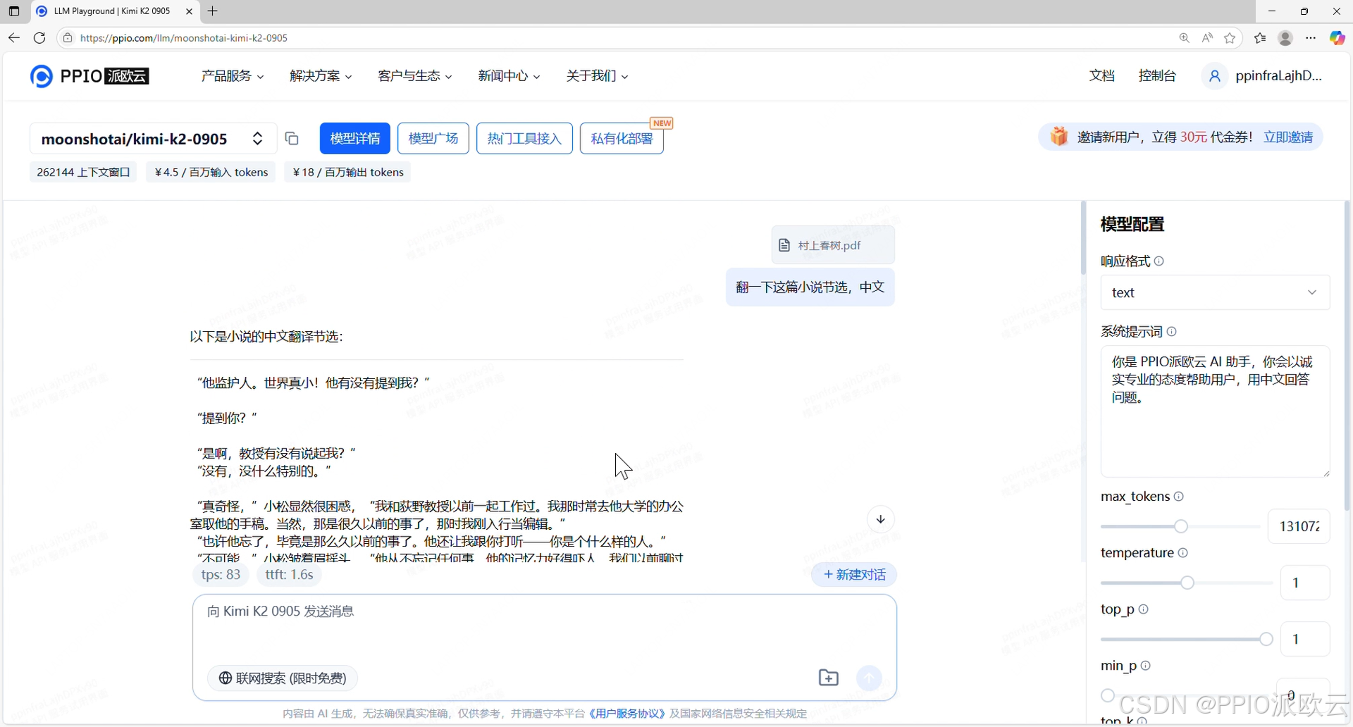Open the browser favorites list icon
This screenshot has width=1353, height=727.
(x=1260, y=38)
